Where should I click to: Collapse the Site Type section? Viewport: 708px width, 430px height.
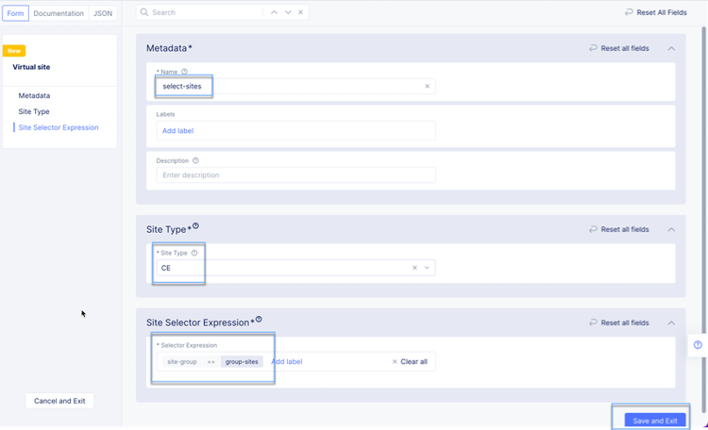click(x=671, y=229)
